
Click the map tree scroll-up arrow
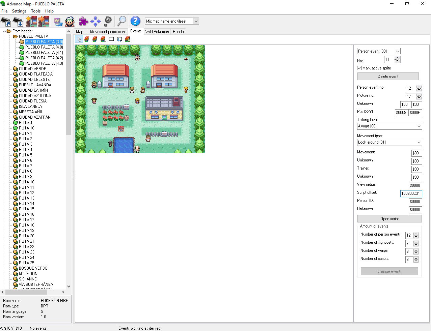pos(69,31)
